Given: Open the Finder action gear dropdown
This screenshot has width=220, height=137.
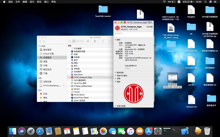Looking at the screenshot, I should point(96,41).
